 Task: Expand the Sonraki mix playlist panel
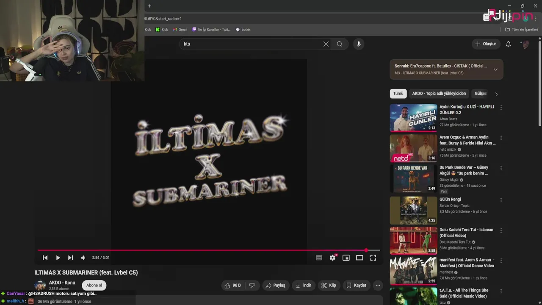(x=495, y=69)
